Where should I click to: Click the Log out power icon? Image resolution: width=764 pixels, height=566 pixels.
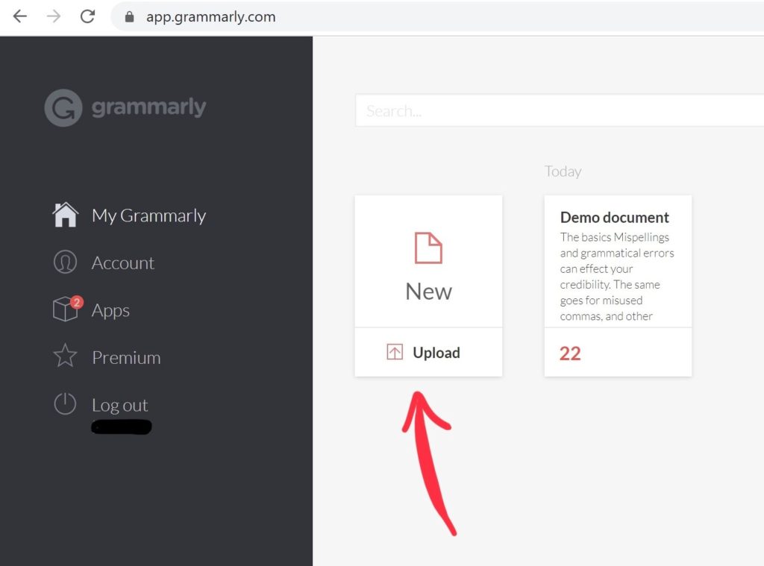pos(65,403)
